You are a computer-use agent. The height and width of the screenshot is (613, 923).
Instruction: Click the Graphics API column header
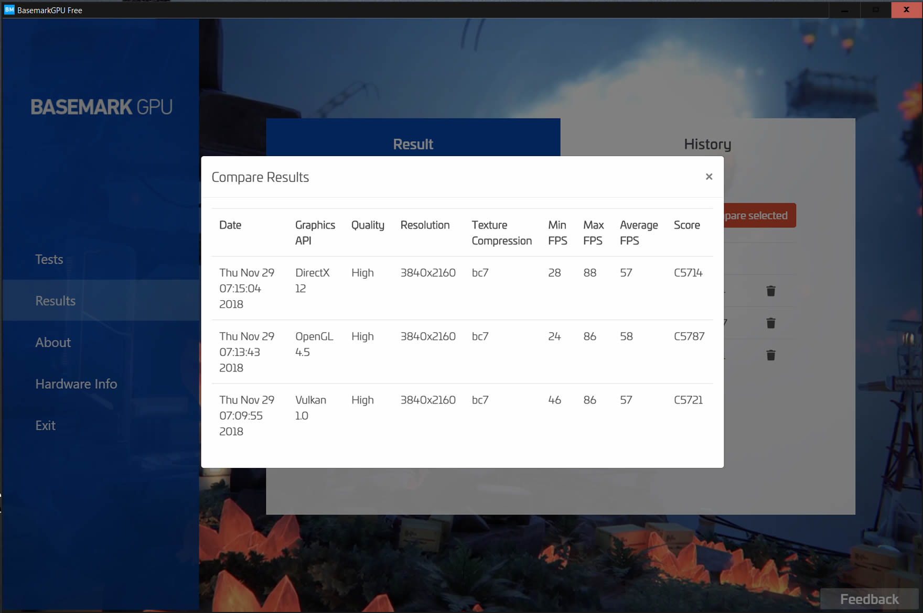(x=315, y=233)
